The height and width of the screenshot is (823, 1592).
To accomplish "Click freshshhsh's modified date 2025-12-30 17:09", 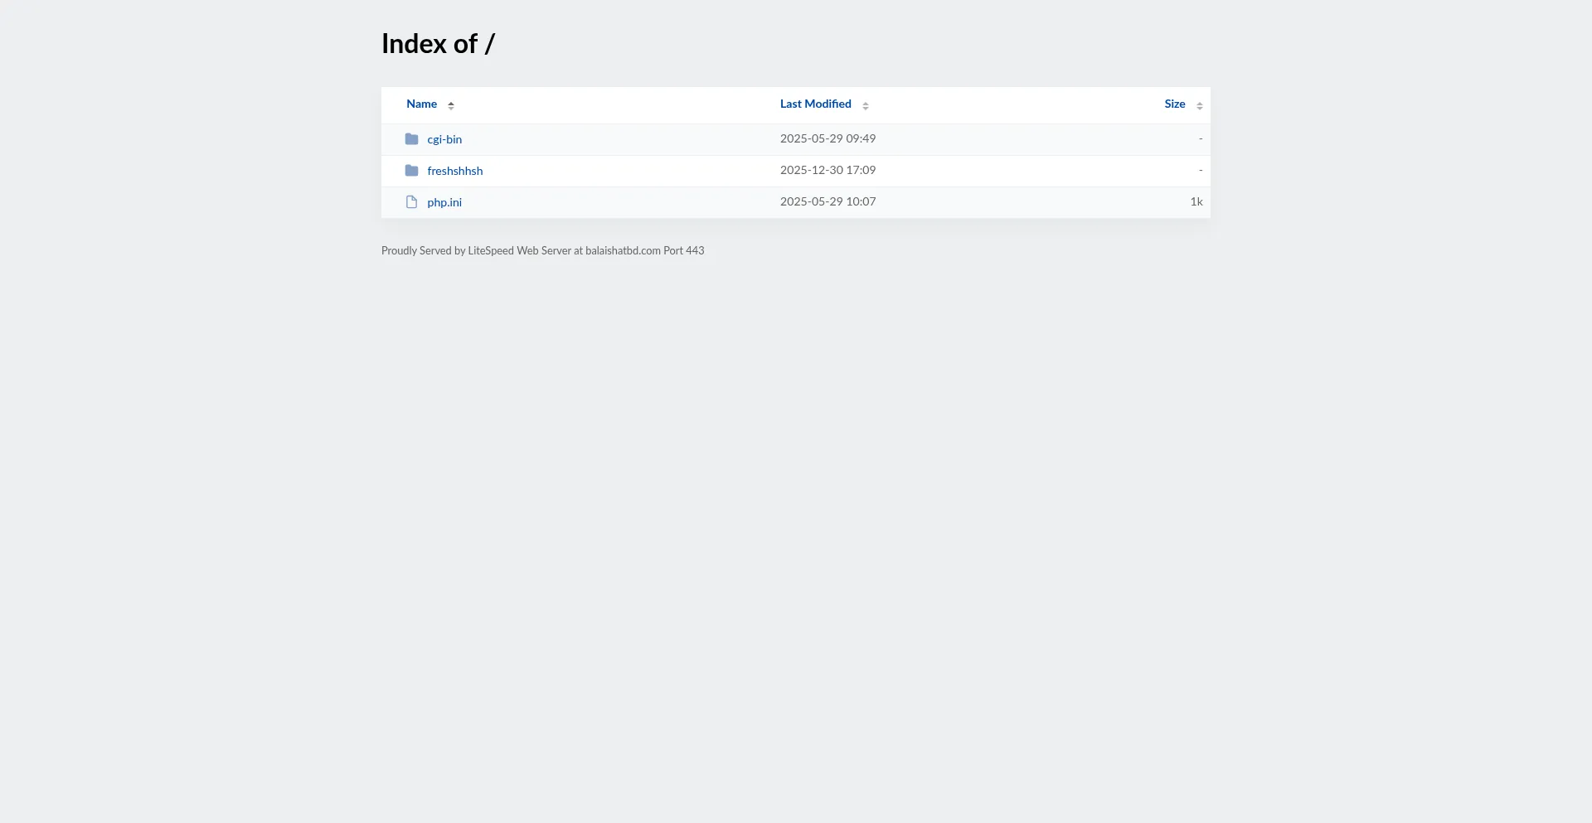I will pyautogui.click(x=828, y=171).
